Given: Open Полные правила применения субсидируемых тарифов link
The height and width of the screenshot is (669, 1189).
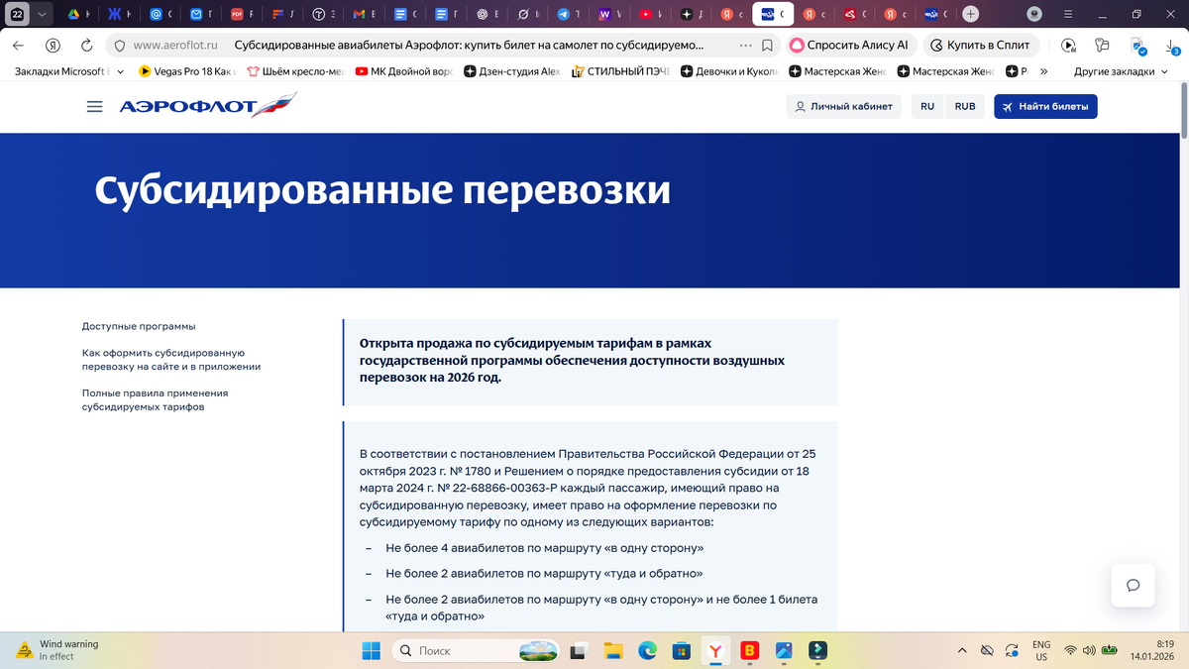Looking at the screenshot, I should click(x=155, y=400).
